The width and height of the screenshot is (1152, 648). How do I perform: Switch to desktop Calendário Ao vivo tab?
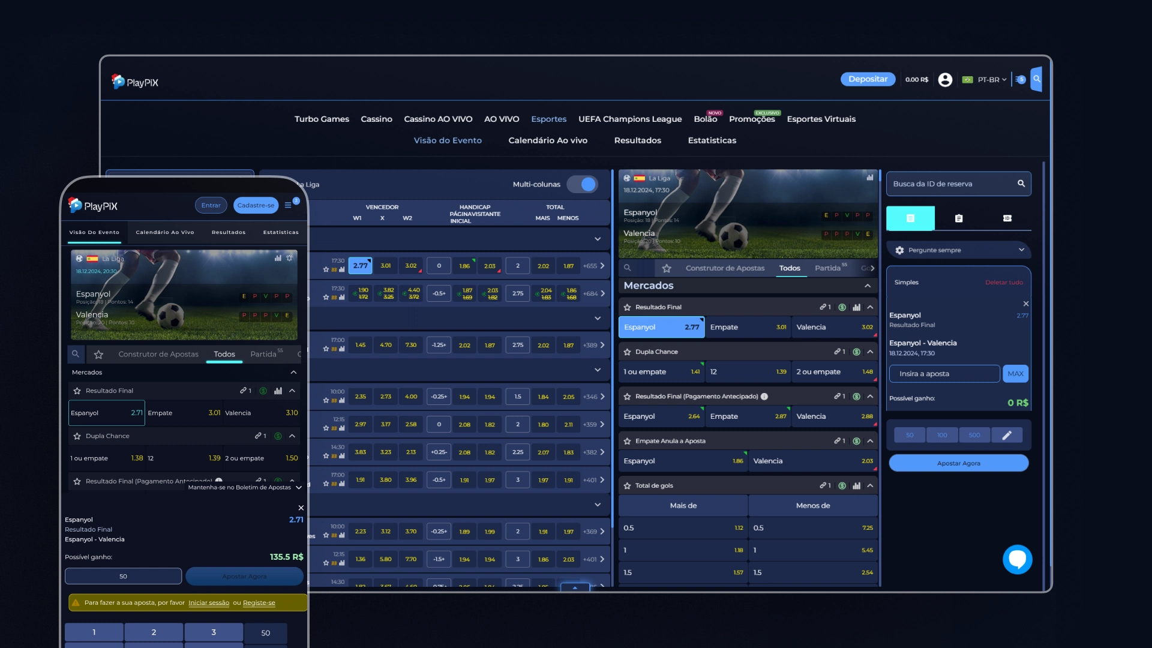[548, 140]
